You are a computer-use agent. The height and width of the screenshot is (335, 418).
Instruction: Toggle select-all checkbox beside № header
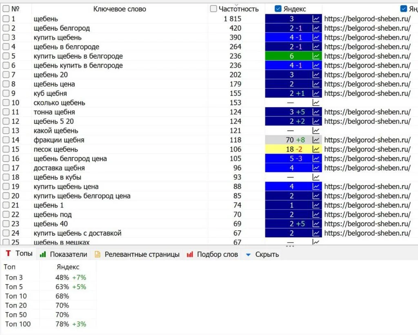(x=6, y=9)
